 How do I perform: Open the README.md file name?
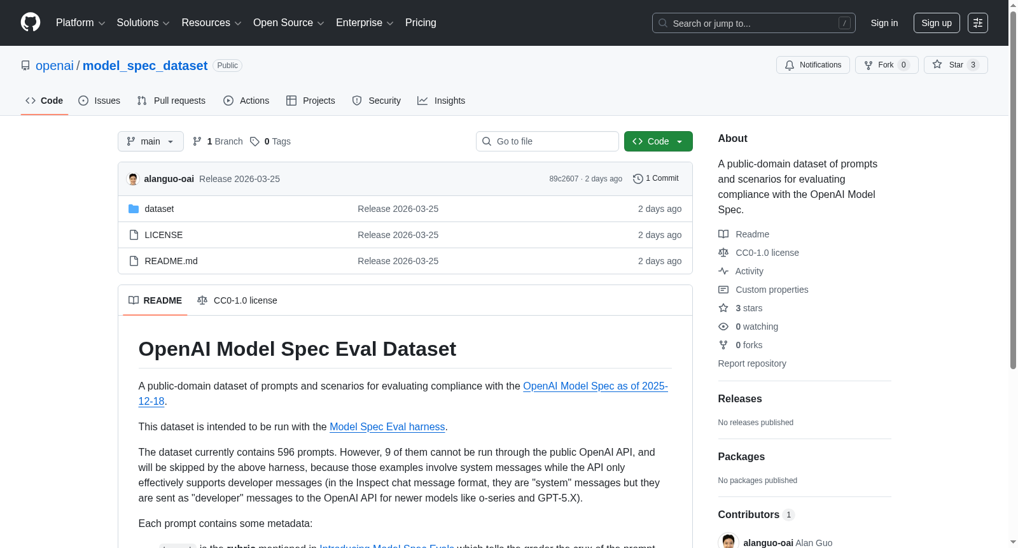(x=171, y=261)
